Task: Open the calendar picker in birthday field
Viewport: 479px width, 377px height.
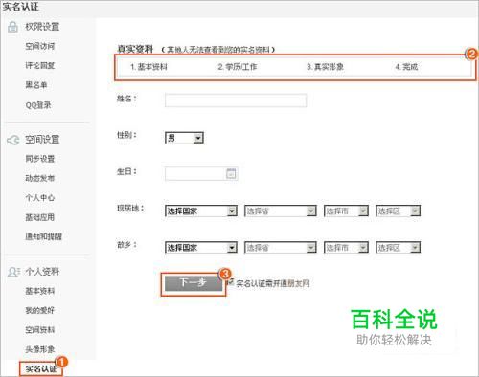Action: click(231, 174)
